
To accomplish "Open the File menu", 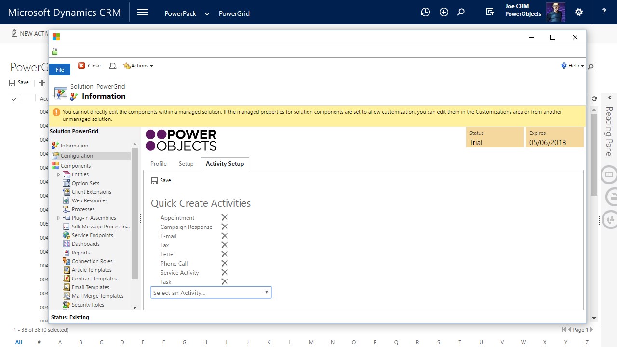I will [60, 69].
